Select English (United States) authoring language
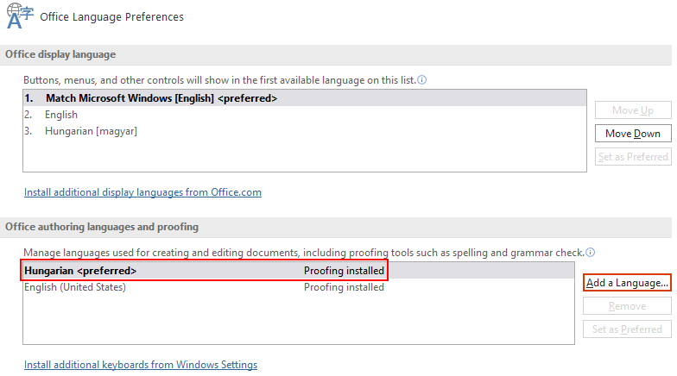The width and height of the screenshot is (677, 376). (75, 287)
